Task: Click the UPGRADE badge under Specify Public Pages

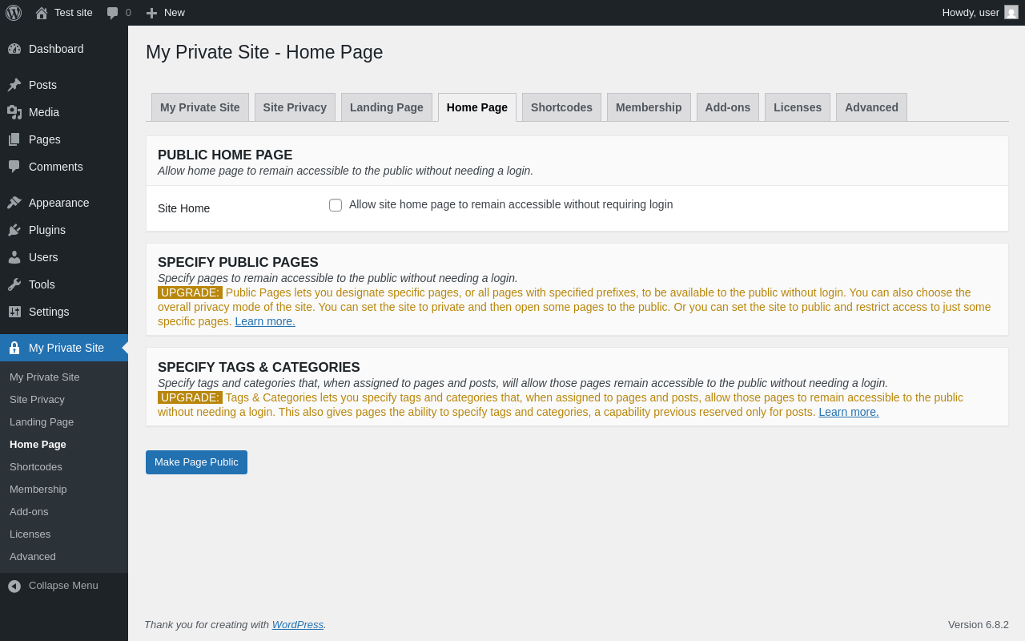Action: pyautogui.click(x=190, y=292)
